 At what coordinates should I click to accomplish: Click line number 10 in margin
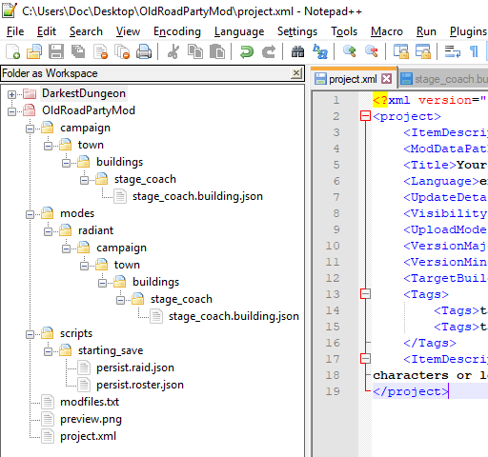(x=333, y=246)
